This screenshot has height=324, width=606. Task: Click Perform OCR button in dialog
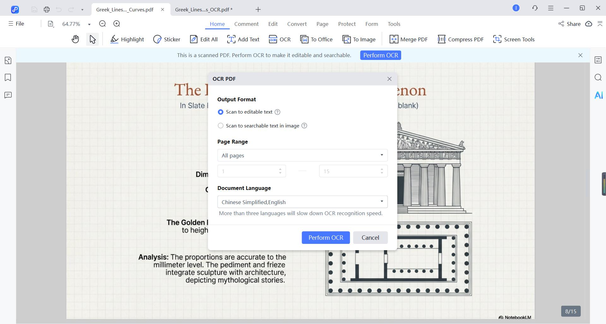coord(325,238)
